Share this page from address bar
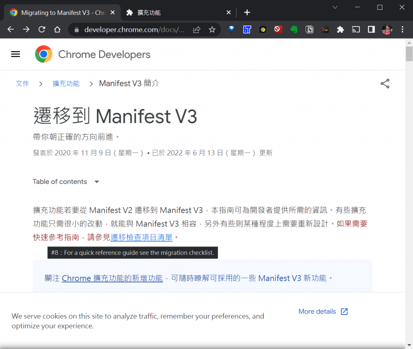 [x=197, y=29]
